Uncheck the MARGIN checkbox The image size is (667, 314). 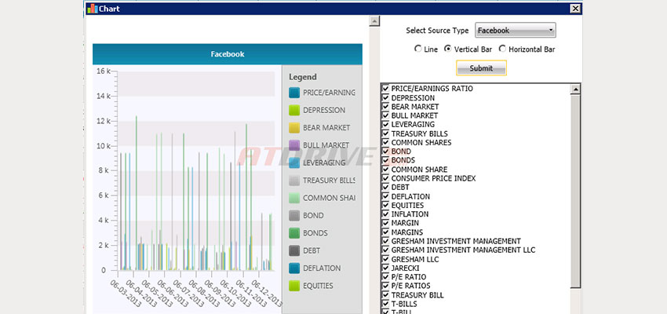tap(386, 223)
